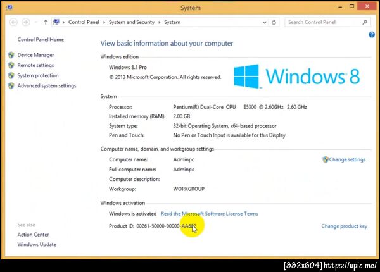
Task: Click the Back navigation arrow
Action: pyautogui.click(x=13, y=22)
